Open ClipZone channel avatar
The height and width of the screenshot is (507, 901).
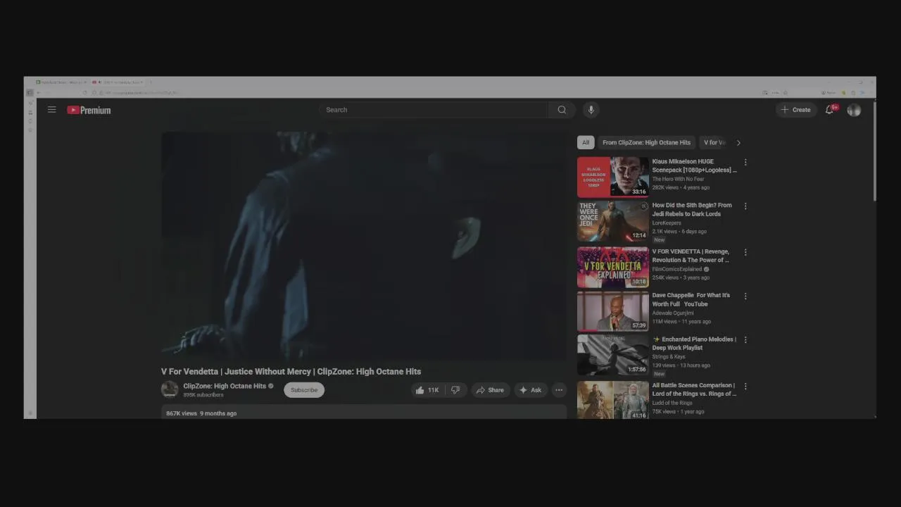click(170, 389)
